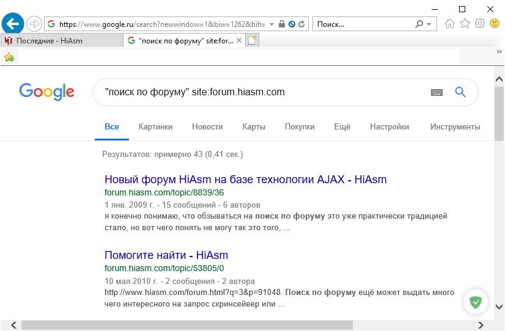505x331 pixels.
Task: Refresh the page with the reload icon
Action: point(302,24)
